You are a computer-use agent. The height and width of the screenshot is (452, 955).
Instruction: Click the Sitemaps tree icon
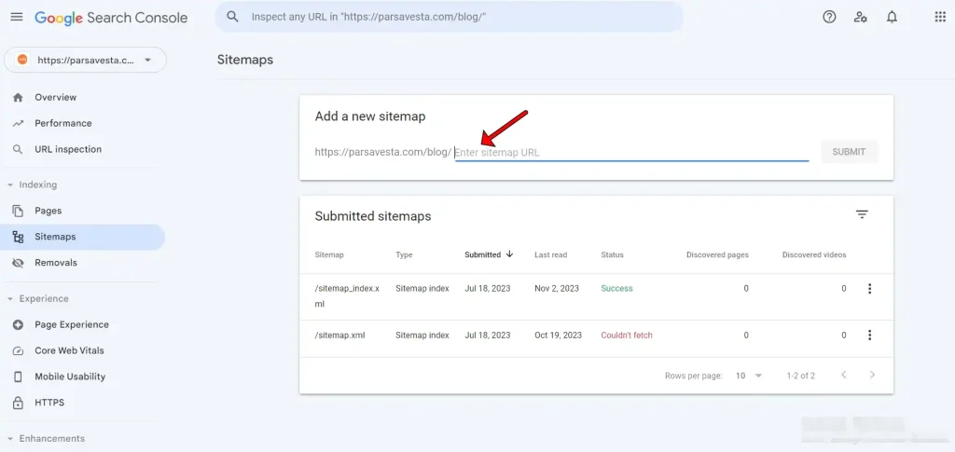(18, 238)
